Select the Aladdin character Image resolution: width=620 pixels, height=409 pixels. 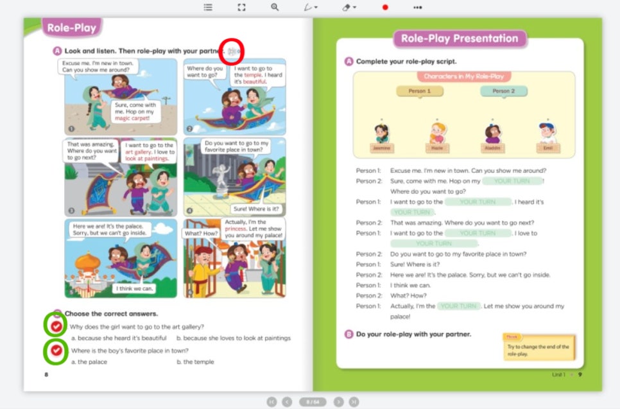point(492,137)
